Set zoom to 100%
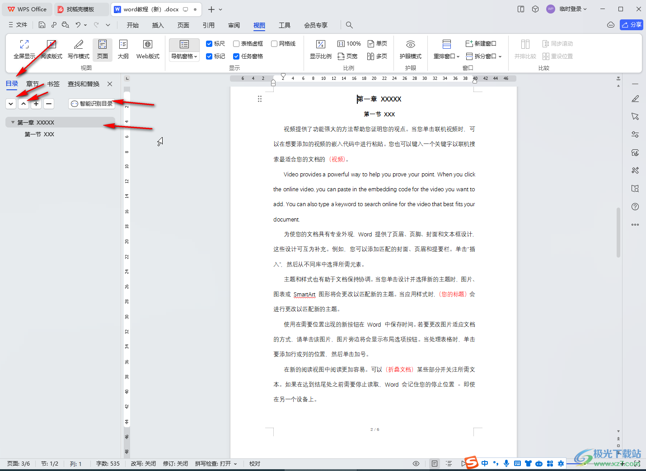This screenshot has width=646, height=471. (x=349, y=44)
